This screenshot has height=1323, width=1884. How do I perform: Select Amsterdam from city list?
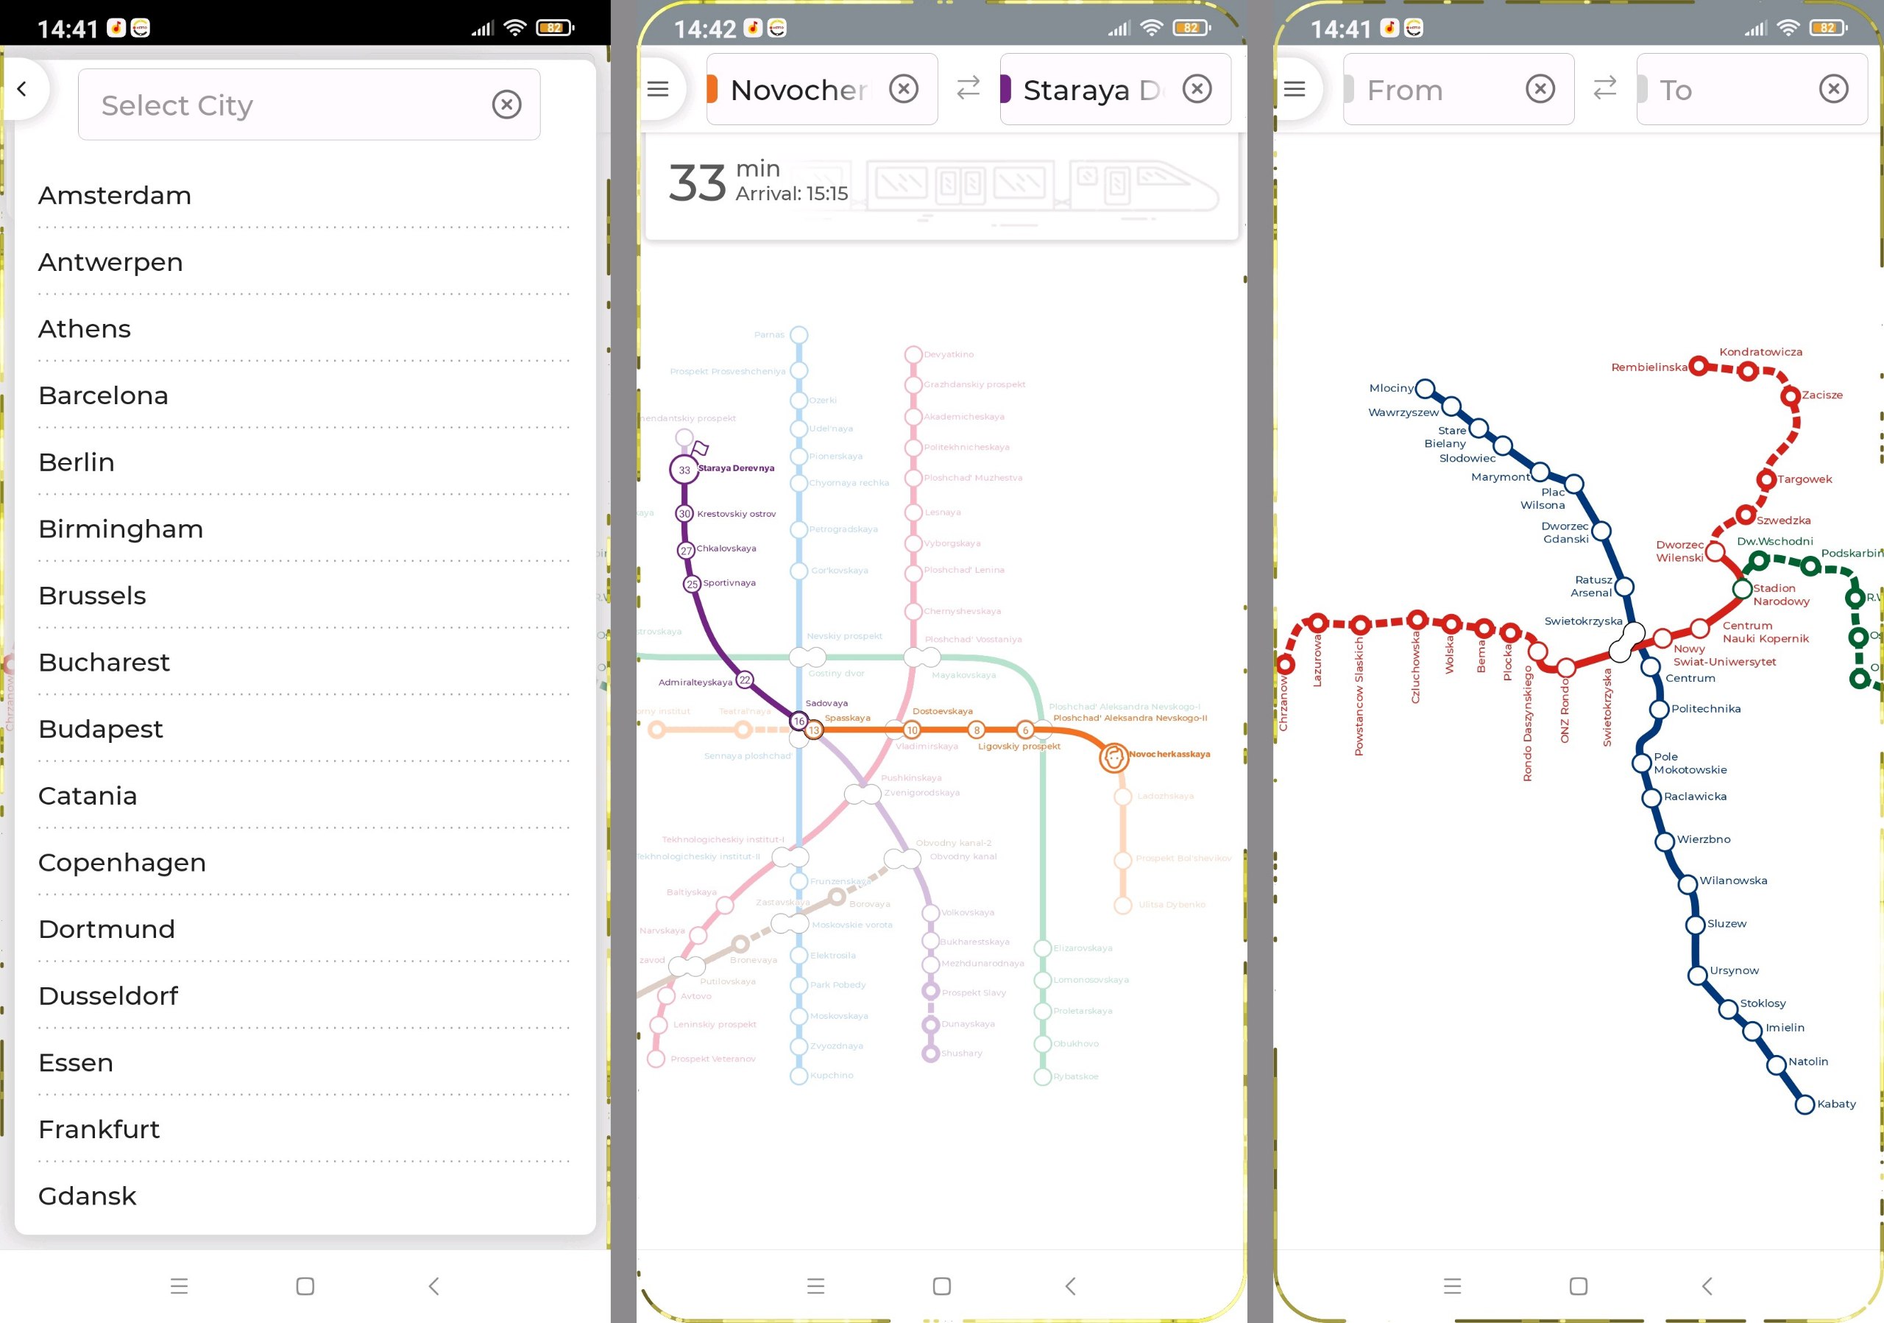(115, 195)
